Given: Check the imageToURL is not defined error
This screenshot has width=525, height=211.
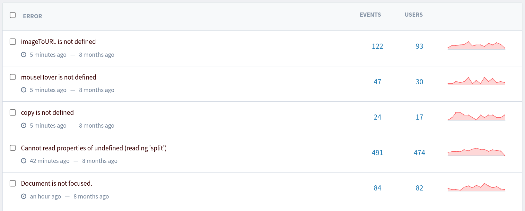Looking at the screenshot, I should tap(13, 41).
